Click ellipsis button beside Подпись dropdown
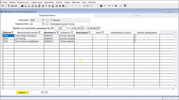The image size is (179, 100). coord(46,92)
